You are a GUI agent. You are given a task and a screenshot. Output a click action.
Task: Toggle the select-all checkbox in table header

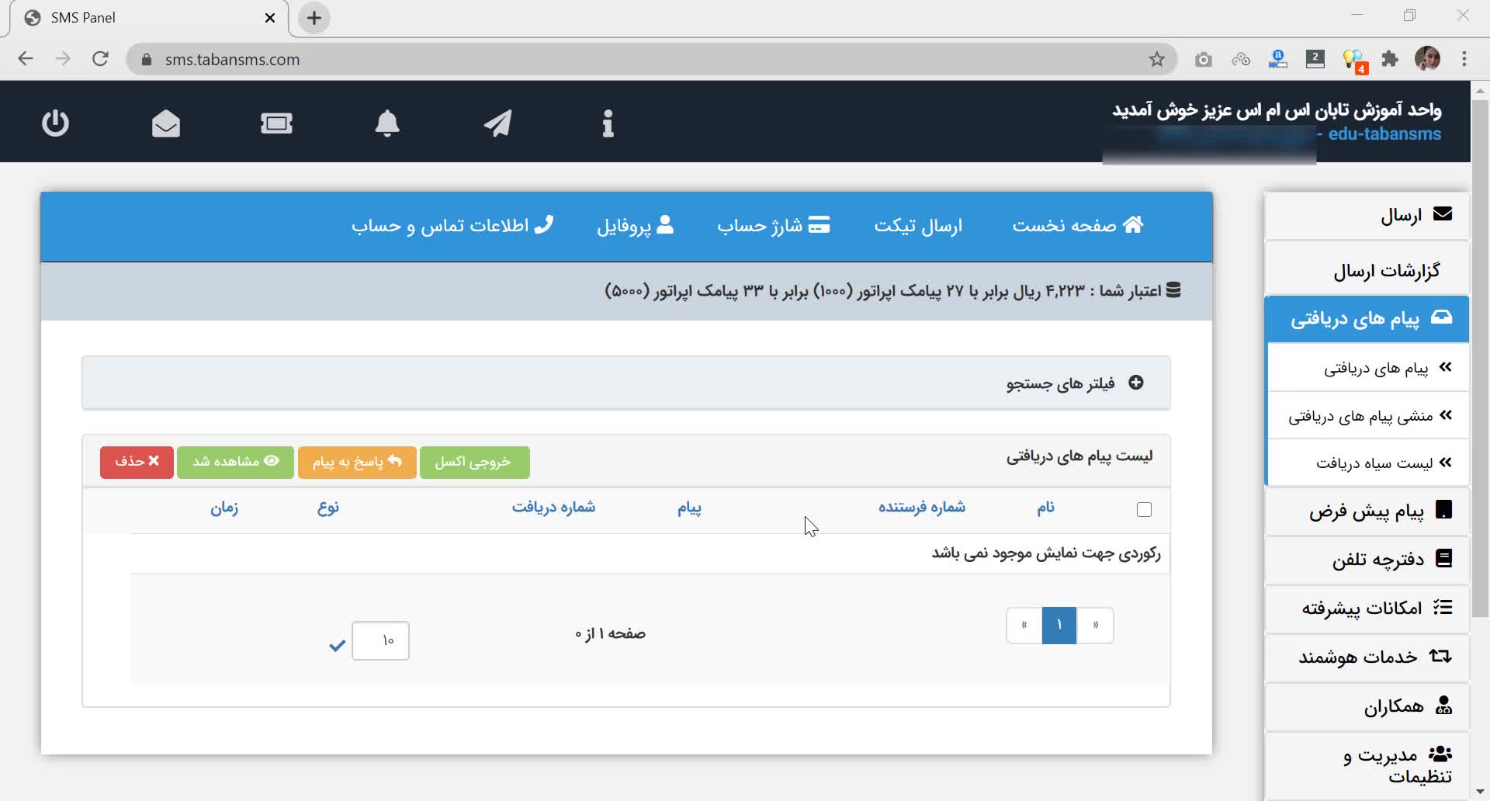tap(1144, 510)
